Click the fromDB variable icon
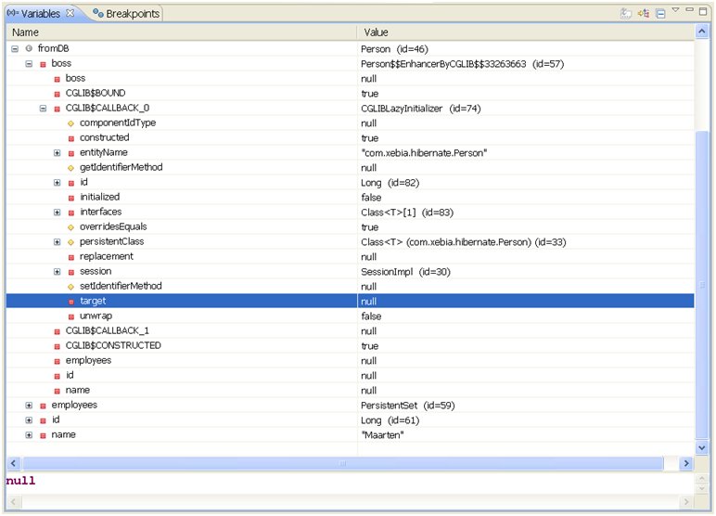The image size is (716, 516). coord(29,48)
